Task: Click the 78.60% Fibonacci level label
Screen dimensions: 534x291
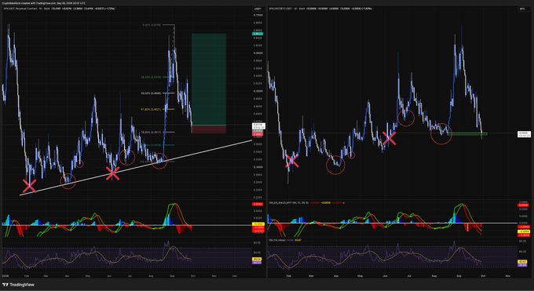Action: coord(151,132)
